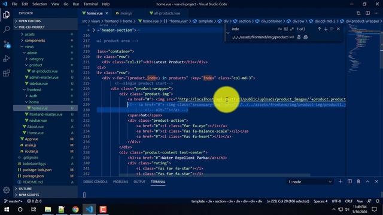Open the Manage settings gear
Screen dimensions: 383x215
7,190
